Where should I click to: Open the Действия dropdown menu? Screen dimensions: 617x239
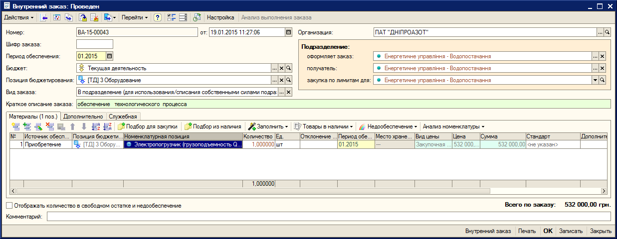coord(19,17)
